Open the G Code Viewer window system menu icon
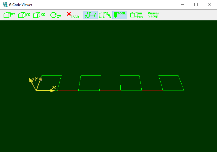Image resolution: width=217 pixels, height=152 pixels. click(5, 5)
